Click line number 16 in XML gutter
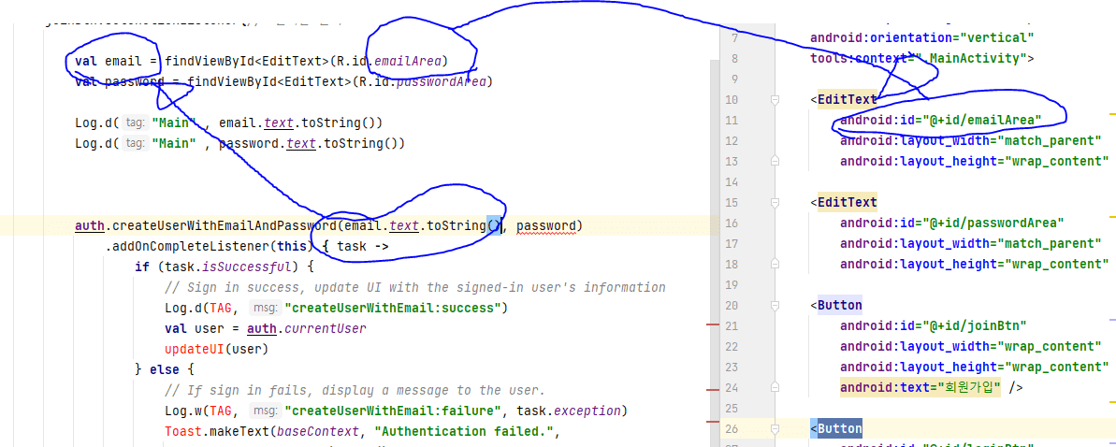This screenshot has height=447, width=1116. point(732,223)
